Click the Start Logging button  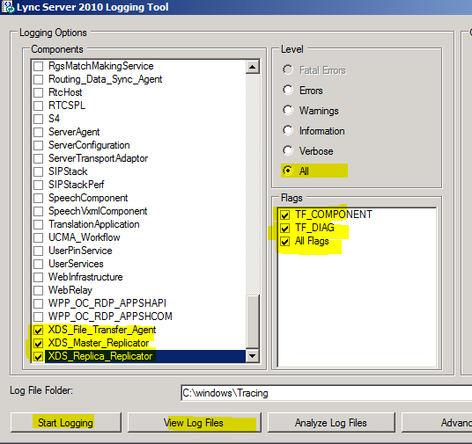66,423
